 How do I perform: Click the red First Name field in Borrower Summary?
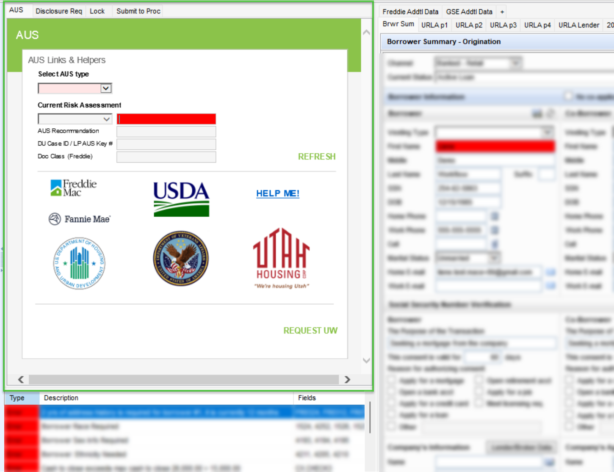point(495,146)
